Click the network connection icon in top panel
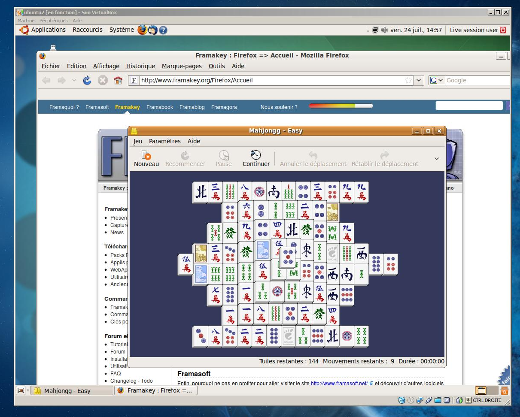Viewport: 520px width, 417px height. (375, 30)
